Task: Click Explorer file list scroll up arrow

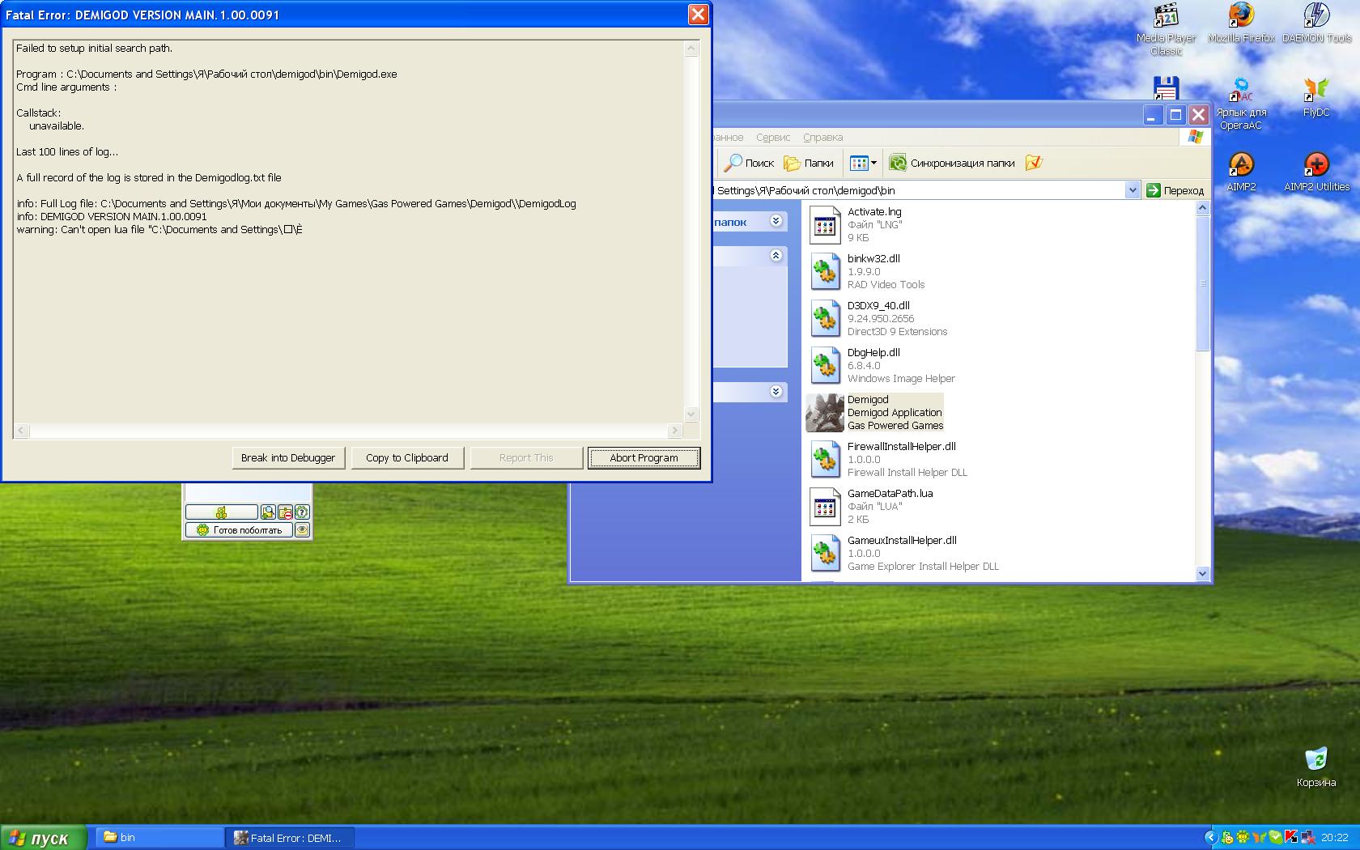Action: click(x=1202, y=208)
